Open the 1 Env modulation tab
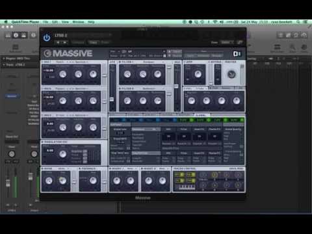 [118, 120]
